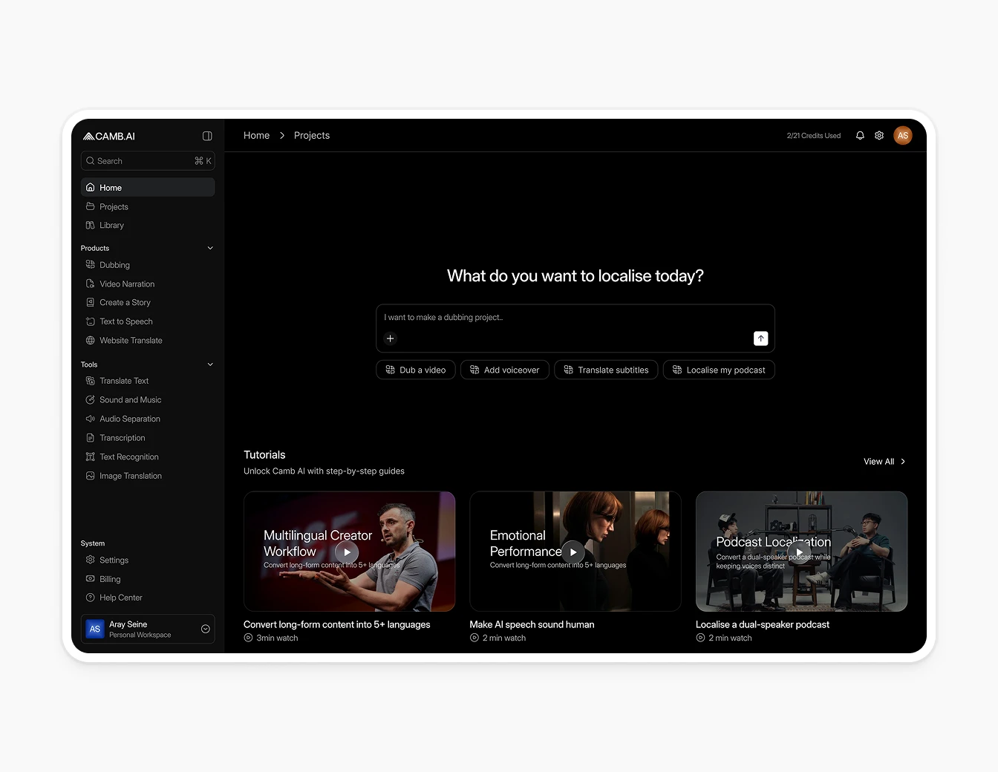Open the Aray Seine workspace switcher
Image resolution: width=998 pixels, height=772 pixels.
pyautogui.click(x=147, y=629)
